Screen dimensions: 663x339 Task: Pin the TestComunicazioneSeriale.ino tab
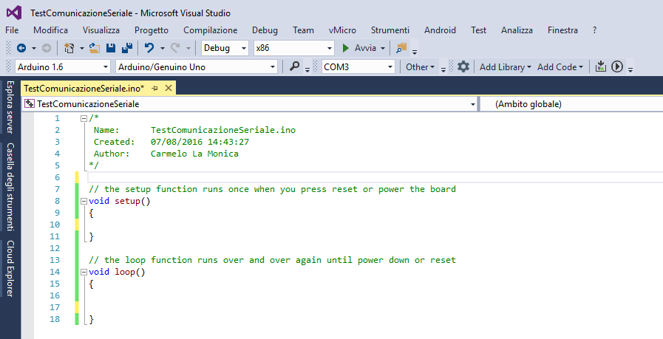[x=154, y=88]
